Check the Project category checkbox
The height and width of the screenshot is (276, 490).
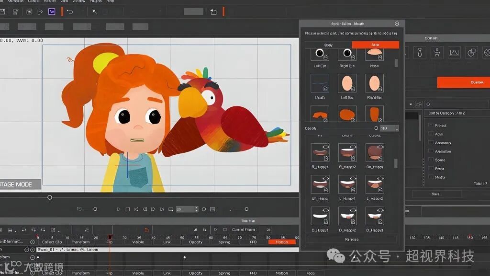[x=431, y=125]
